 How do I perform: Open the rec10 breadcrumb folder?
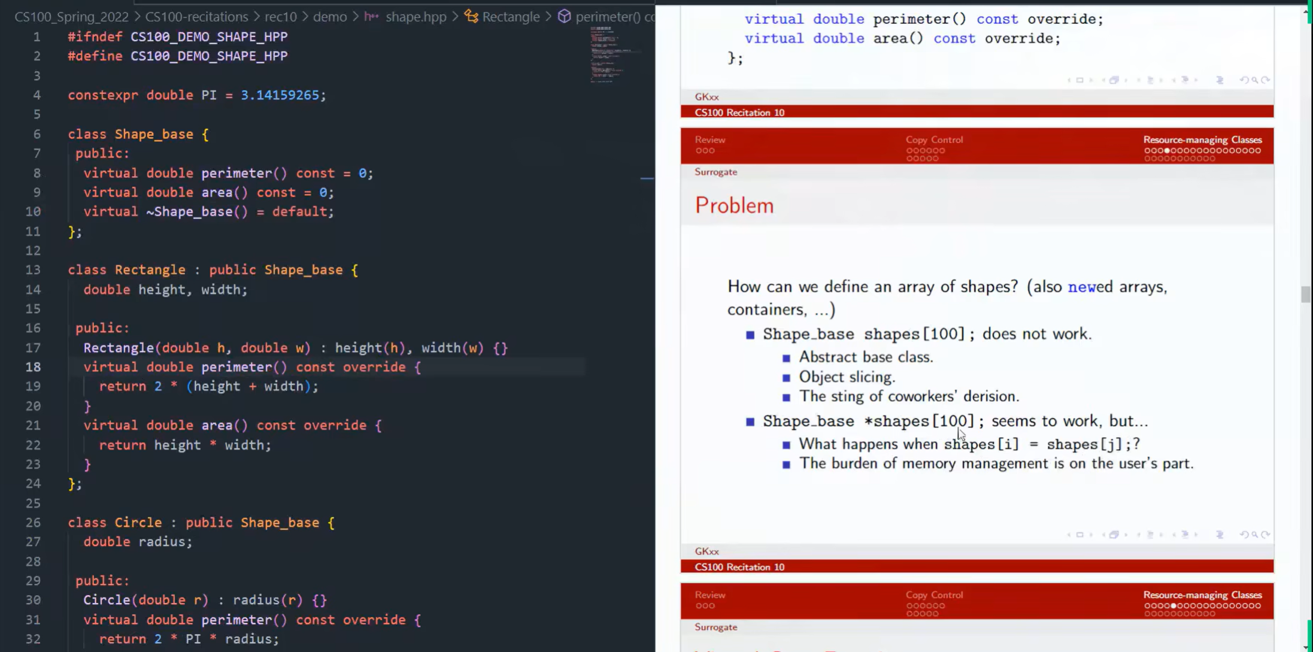(x=280, y=17)
